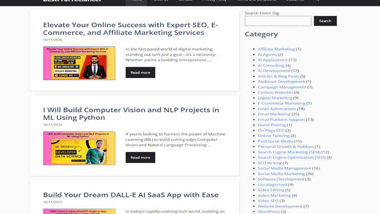Click the Search Fiverr Gig input field
Screen dimensions: 380x214
[278, 21]
